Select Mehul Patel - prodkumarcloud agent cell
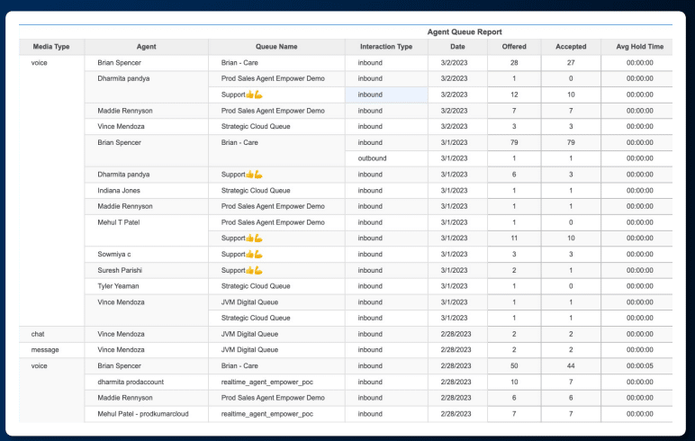Viewport: 695px width, 441px height. point(146,414)
